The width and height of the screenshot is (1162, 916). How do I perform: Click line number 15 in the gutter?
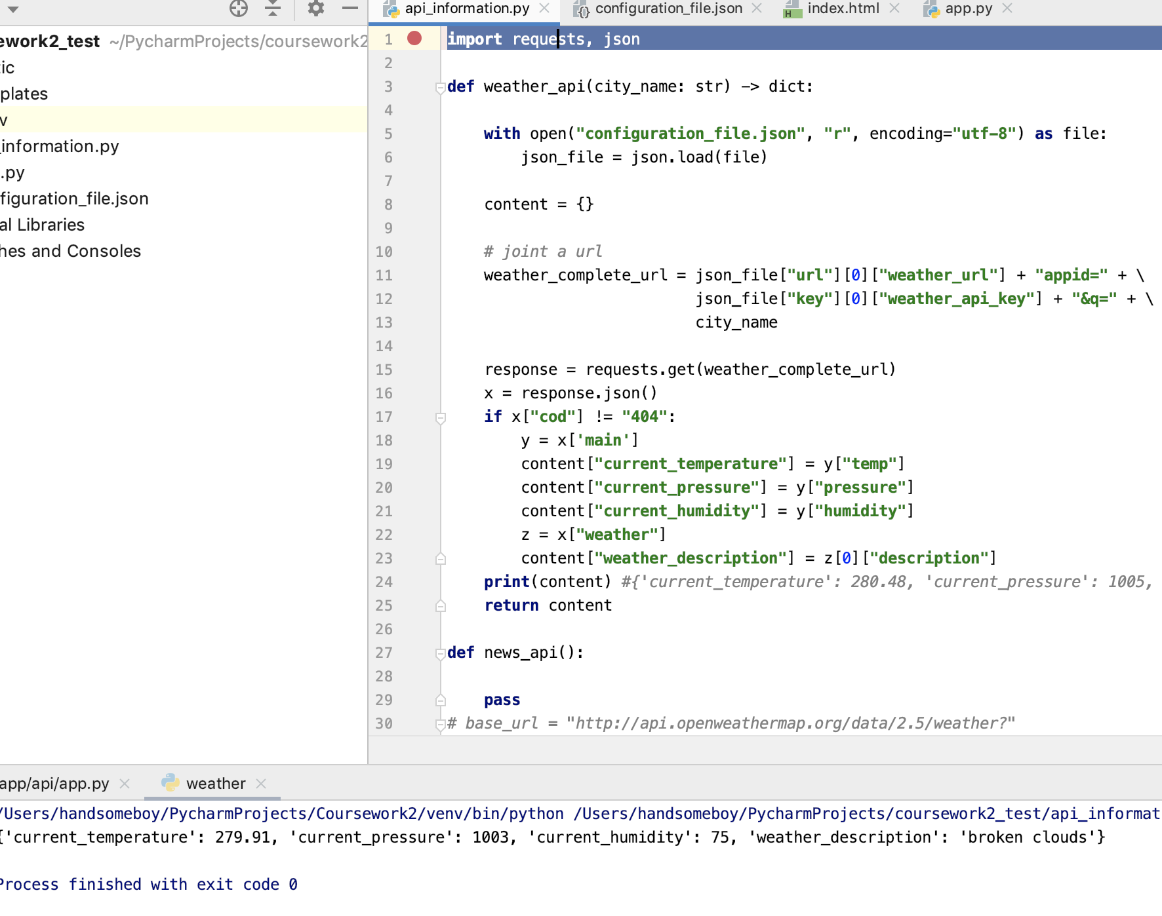pyautogui.click(x=384, y=370)
